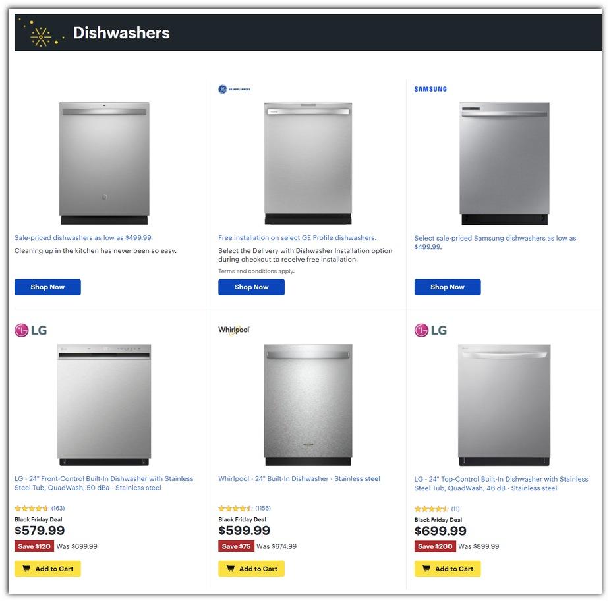This screenshot has width=611, height=603.
Task: Click the Samsung dishwasher product image
Action: (504, 163)
